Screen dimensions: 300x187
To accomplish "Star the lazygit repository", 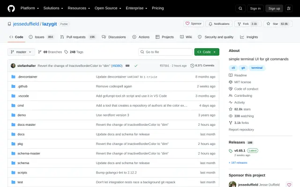I will 278,24.
